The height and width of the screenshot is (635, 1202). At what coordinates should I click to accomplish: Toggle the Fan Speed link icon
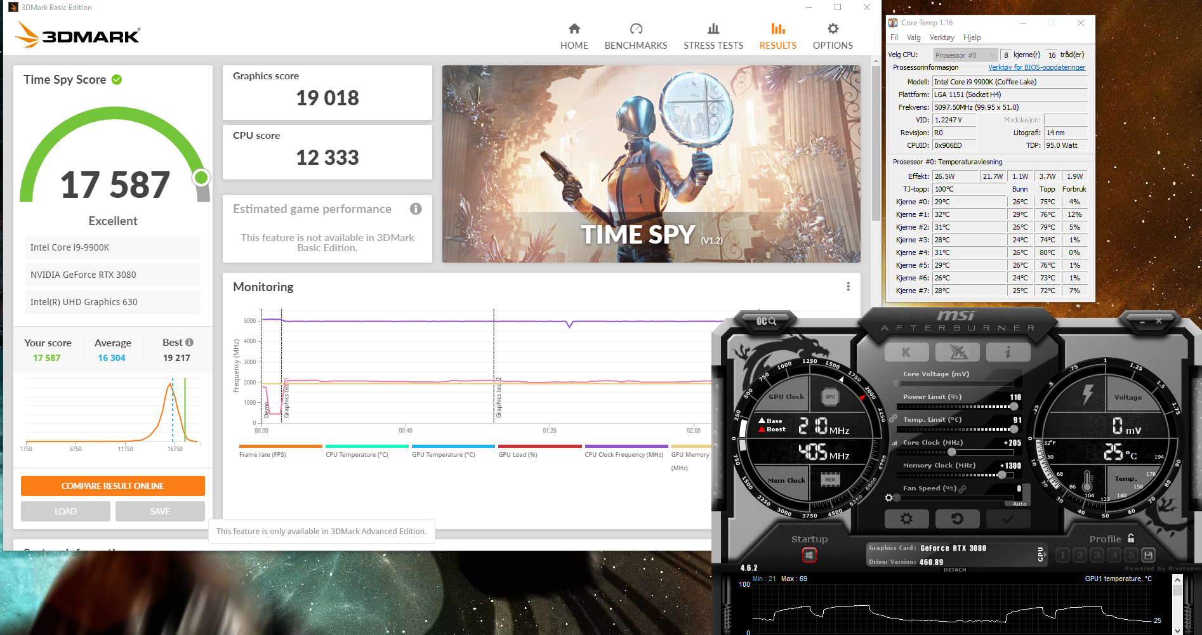pyautogui.click(x=962, y=488)
